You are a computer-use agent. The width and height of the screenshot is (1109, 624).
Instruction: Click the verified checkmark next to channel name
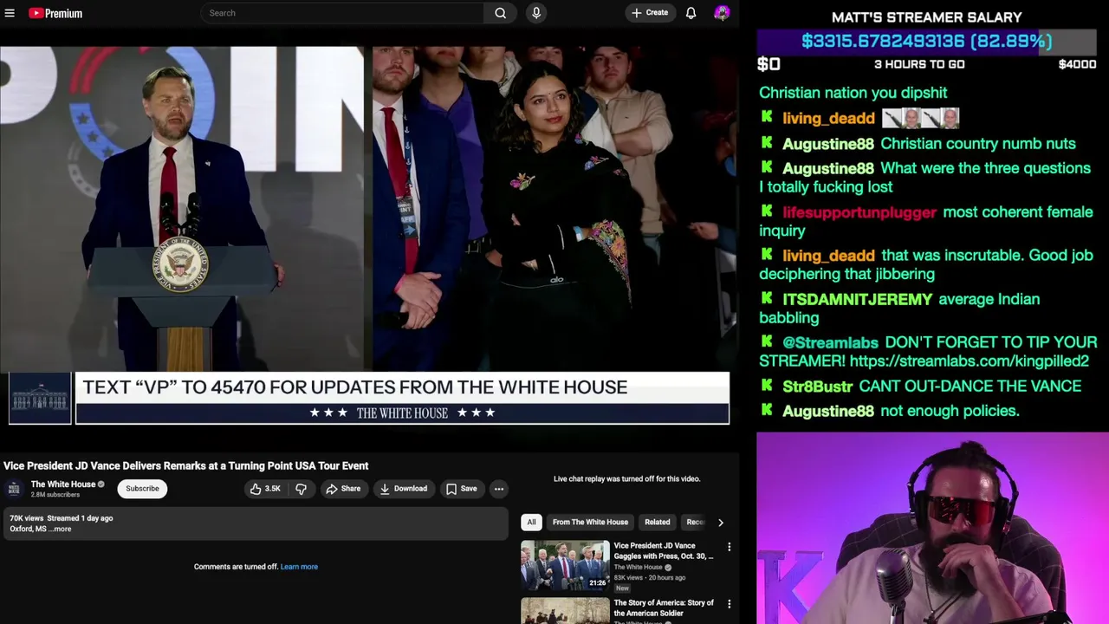click(x=101, y=484)
